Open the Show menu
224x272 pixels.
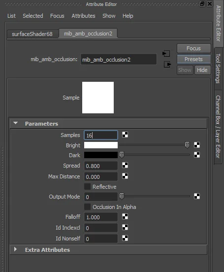point(109,16)
